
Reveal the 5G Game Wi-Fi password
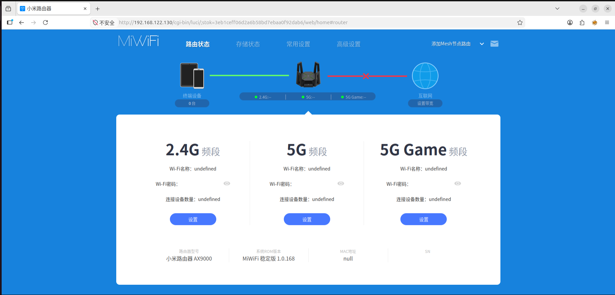[458, 183]
